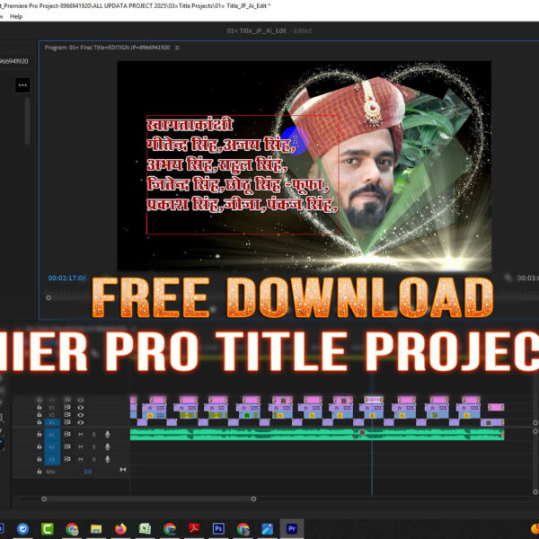Enable voice-over record on track A3
This screenshot has width=539, height=539.
coord(108,459)
